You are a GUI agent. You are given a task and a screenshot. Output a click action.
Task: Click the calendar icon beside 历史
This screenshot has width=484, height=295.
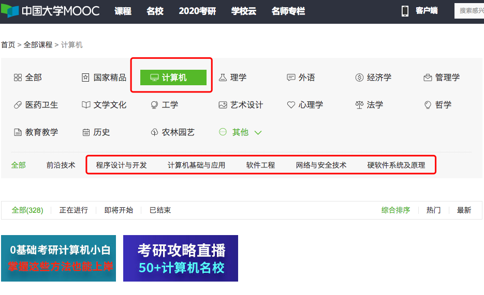point(86,132)
